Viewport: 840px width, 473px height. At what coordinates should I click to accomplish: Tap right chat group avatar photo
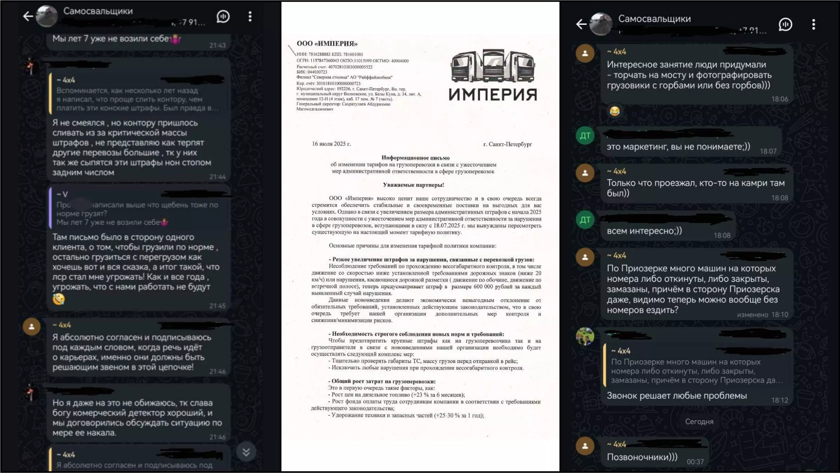click(601, 24)
